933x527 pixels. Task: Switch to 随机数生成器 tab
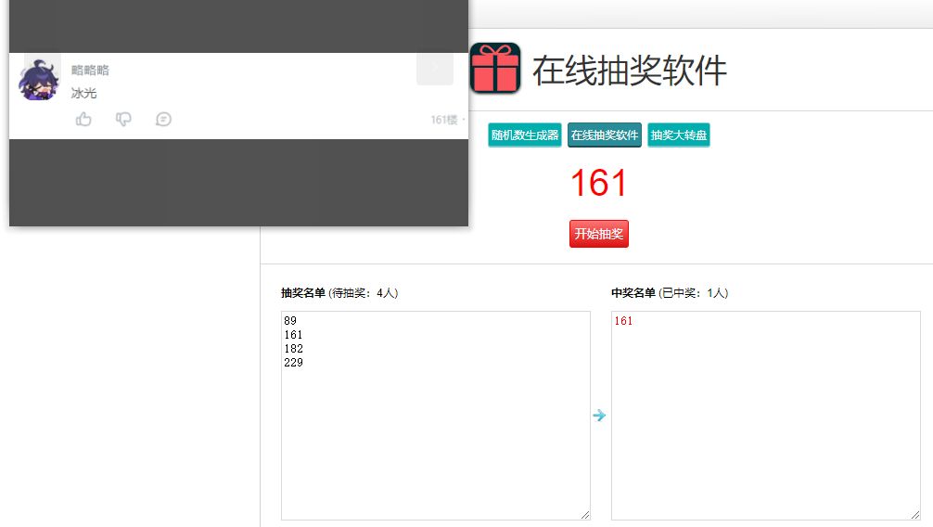(525, 135)
